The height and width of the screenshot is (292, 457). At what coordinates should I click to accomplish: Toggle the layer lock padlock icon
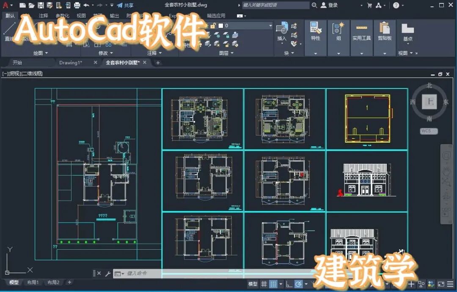[213, 26]
